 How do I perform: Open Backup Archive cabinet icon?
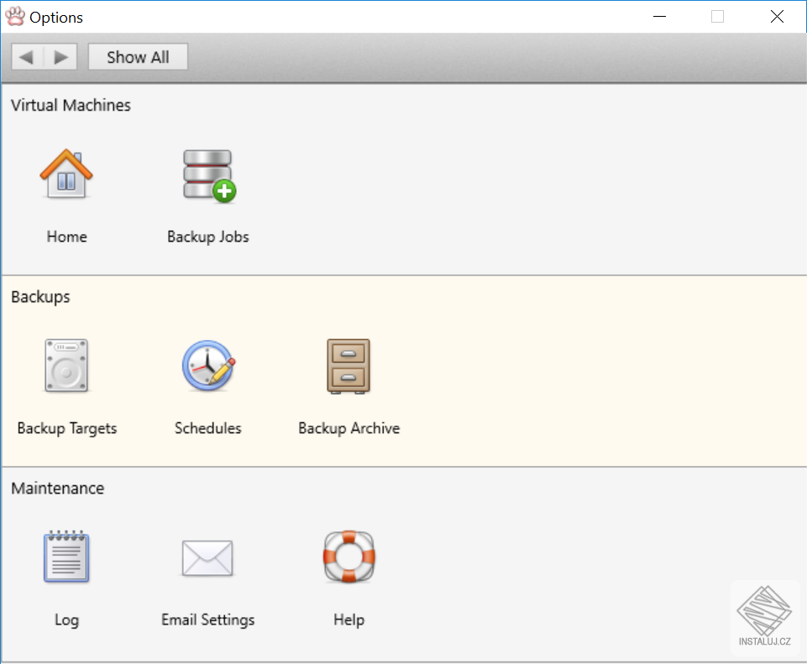(x=348, y=366)
